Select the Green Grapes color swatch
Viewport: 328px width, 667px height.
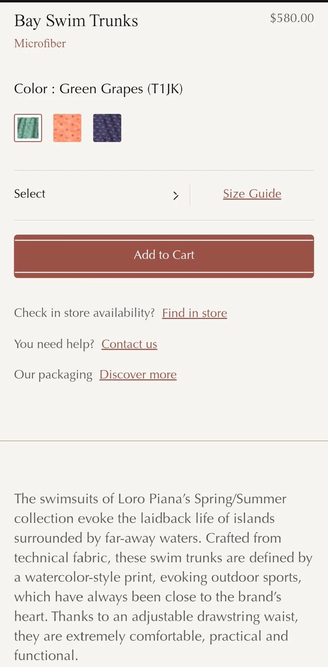coord(28,128)
